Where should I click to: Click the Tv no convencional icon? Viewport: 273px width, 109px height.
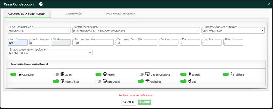coord(147,74)
